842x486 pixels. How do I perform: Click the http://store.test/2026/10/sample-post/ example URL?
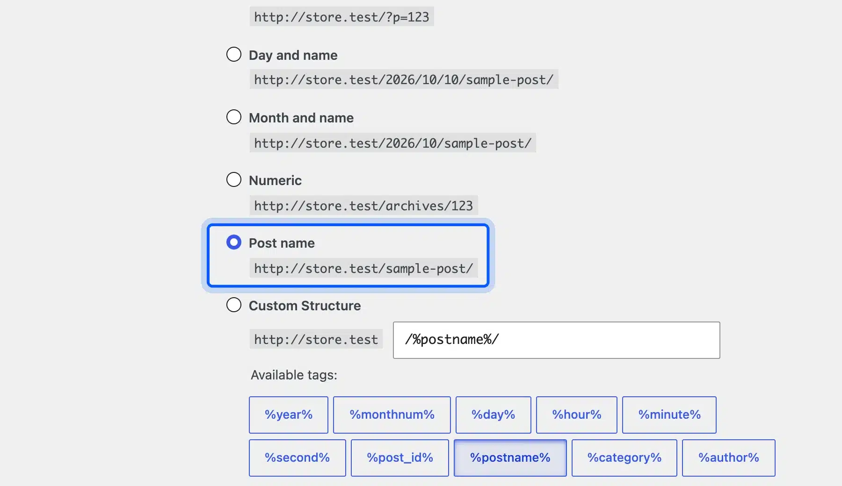pos(393,143)
